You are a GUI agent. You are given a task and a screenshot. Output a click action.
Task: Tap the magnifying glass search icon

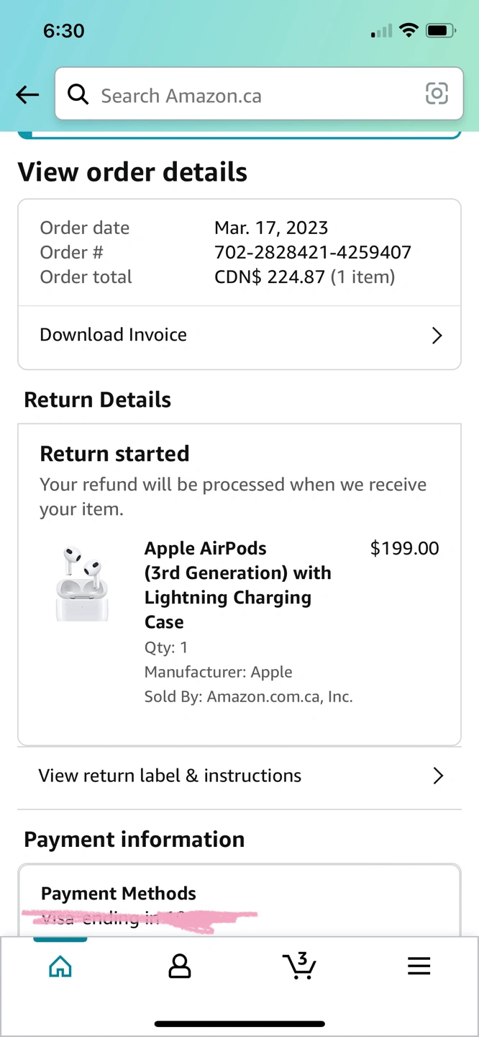(78, 94)
